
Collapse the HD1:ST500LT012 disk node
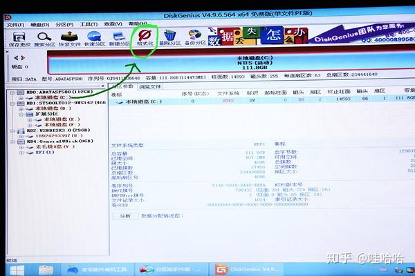tap(12, 103)
